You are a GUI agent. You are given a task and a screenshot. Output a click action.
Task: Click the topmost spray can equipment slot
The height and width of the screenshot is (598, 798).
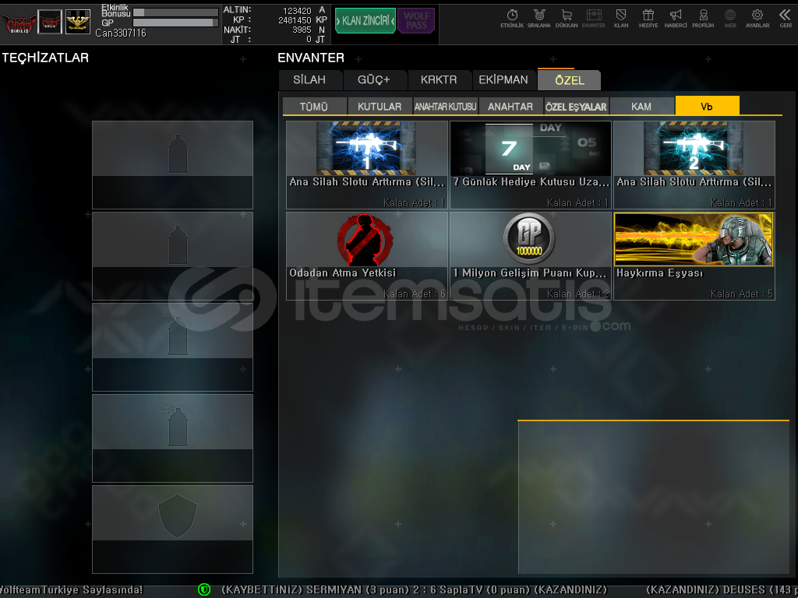click(172, 165)
